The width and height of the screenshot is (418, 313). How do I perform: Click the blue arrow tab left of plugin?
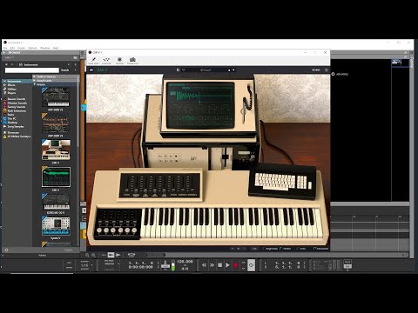pos(84,107)
